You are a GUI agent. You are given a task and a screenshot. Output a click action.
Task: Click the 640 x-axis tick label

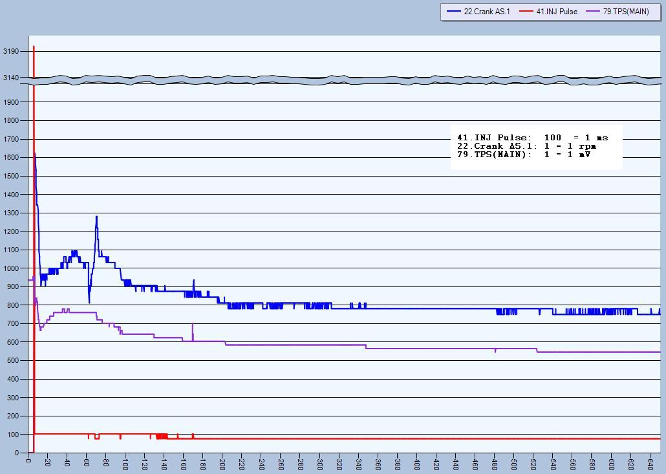650,464
